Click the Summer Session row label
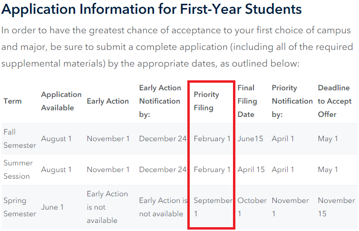Viewport: 359px width, 231px height. tap(18, 170)
